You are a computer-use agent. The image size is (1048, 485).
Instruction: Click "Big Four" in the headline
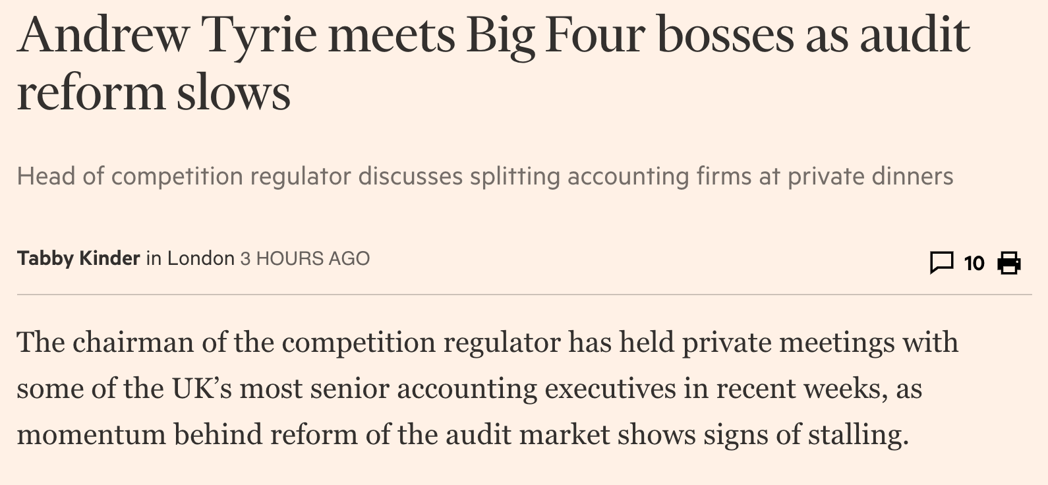(555, 35)
